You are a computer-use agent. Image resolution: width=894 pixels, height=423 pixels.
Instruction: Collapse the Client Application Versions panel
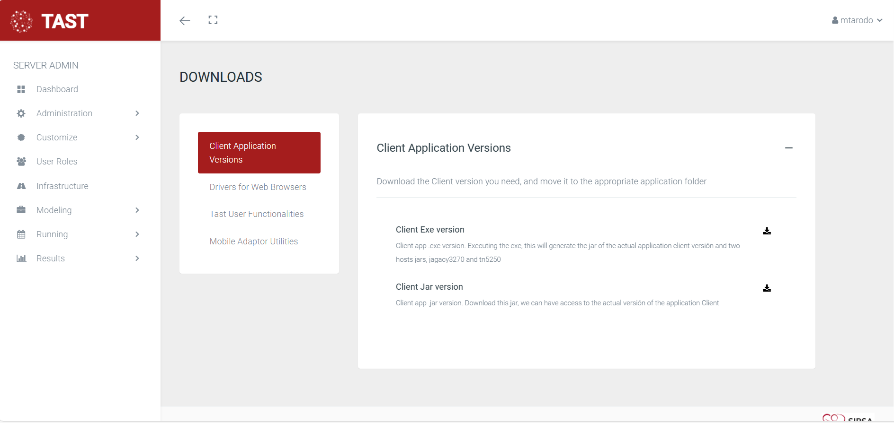click(x=788, y=148)
